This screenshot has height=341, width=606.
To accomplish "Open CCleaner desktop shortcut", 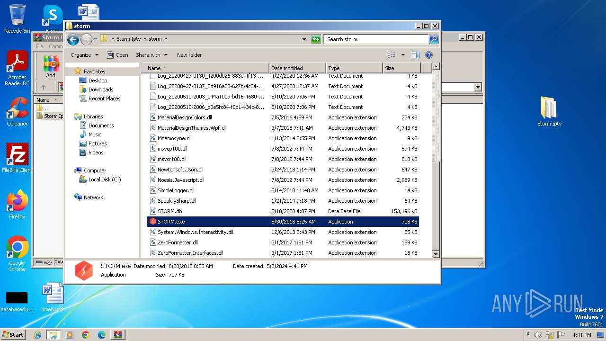I will click(x=17, y=112).
